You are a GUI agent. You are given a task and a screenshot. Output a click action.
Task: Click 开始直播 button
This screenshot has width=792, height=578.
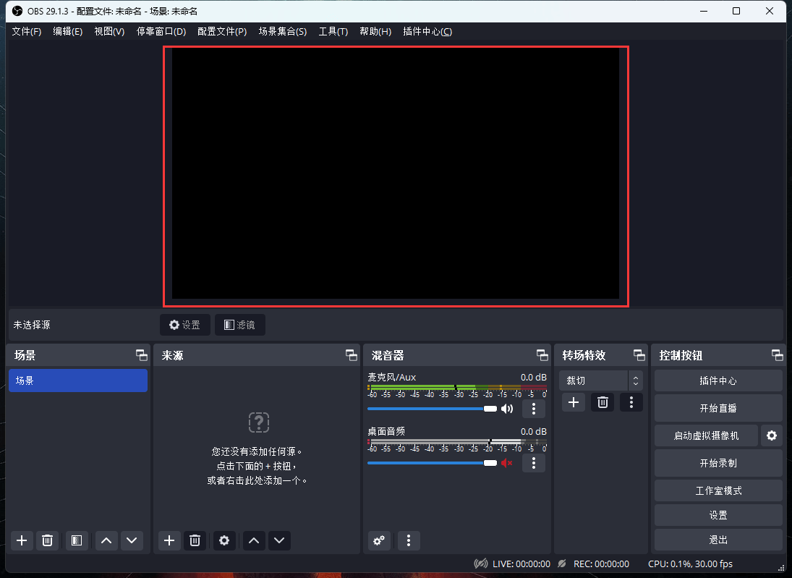click(x=718, y=408)
